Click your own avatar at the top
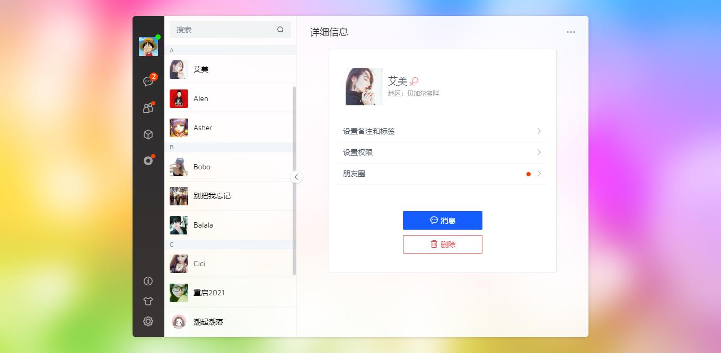The width and height of the screenshot is (721, 353). click(x=148, y=47)
